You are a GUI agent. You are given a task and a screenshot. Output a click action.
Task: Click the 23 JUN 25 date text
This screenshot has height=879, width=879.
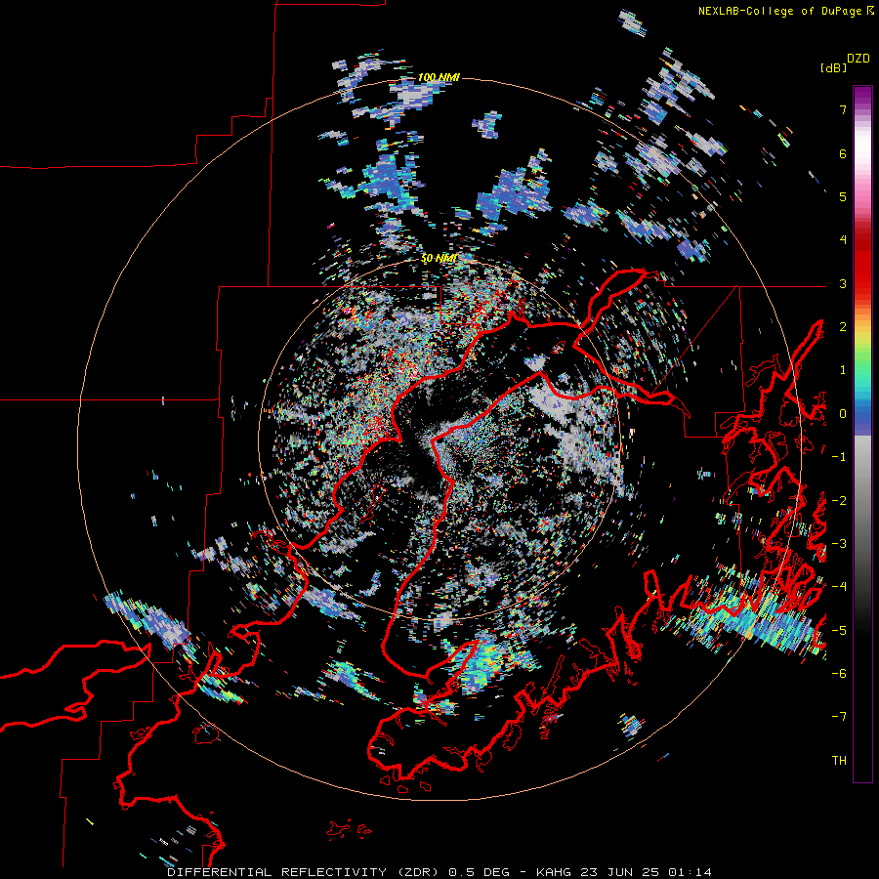(x=619, y=872)
